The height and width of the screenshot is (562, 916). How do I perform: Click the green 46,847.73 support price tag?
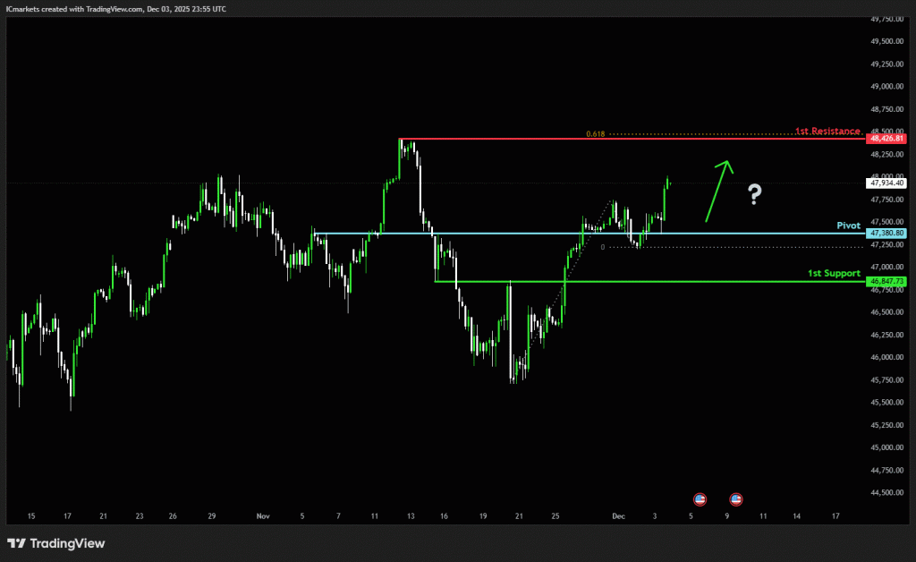(x=886, y=281)
